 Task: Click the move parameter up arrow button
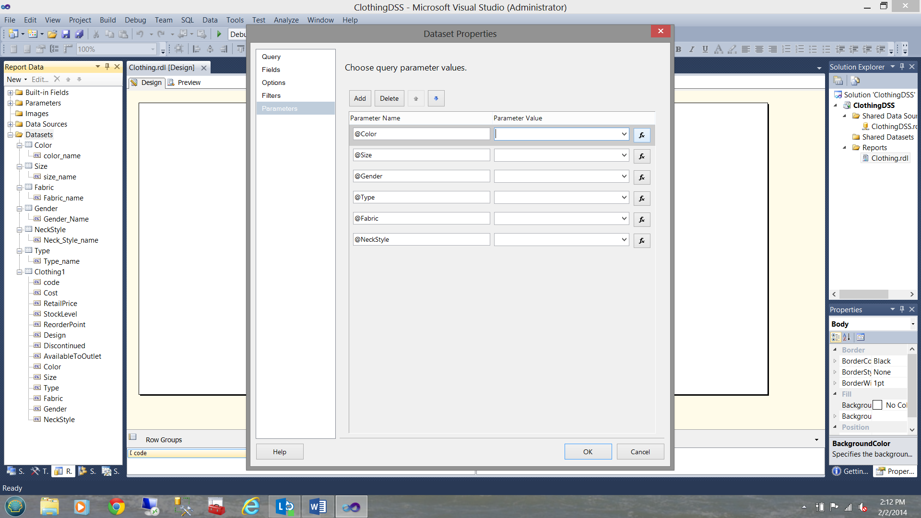(x=416, y=98)
